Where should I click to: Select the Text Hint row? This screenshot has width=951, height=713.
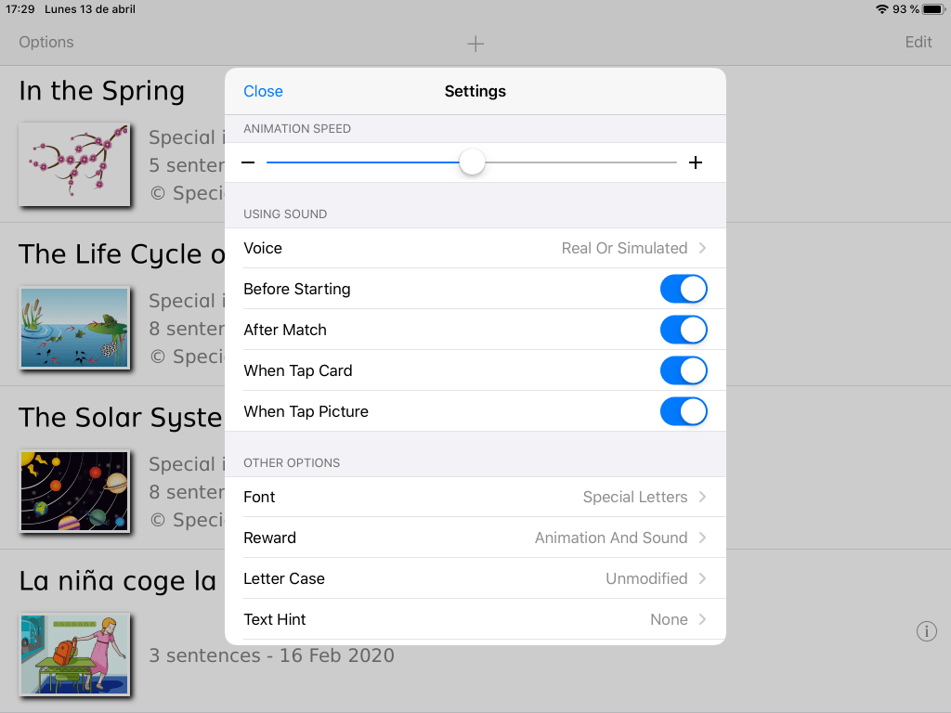click(475, 619)
